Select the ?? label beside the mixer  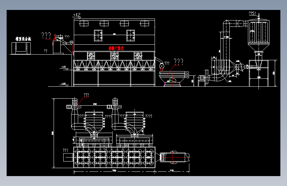tap(46, 51)
